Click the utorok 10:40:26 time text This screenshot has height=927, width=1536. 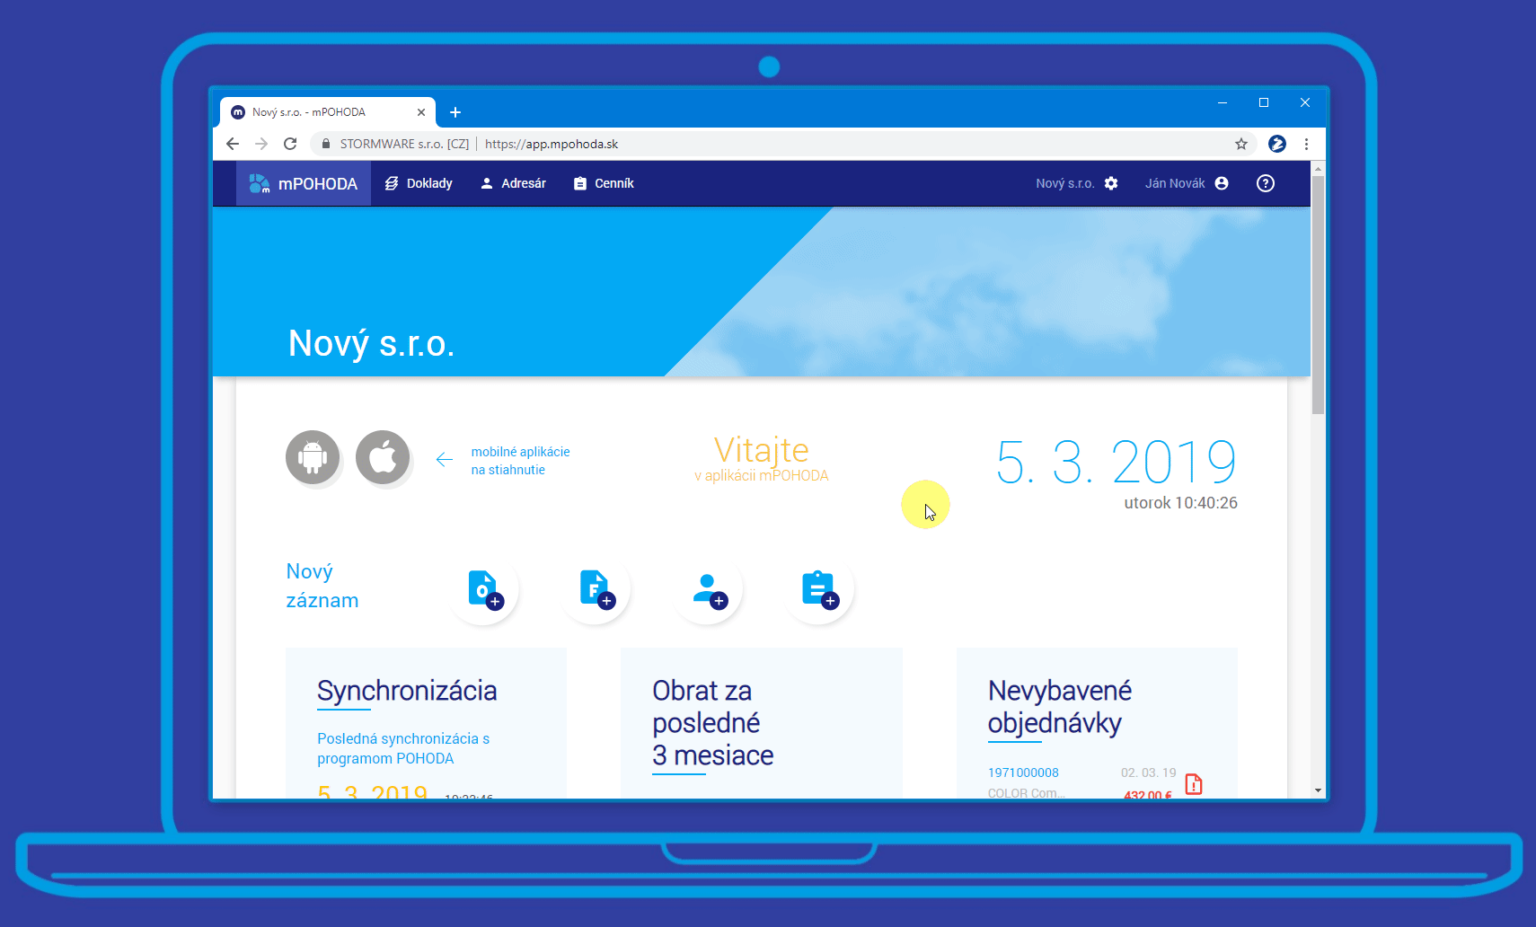[x=1180, y=503]
